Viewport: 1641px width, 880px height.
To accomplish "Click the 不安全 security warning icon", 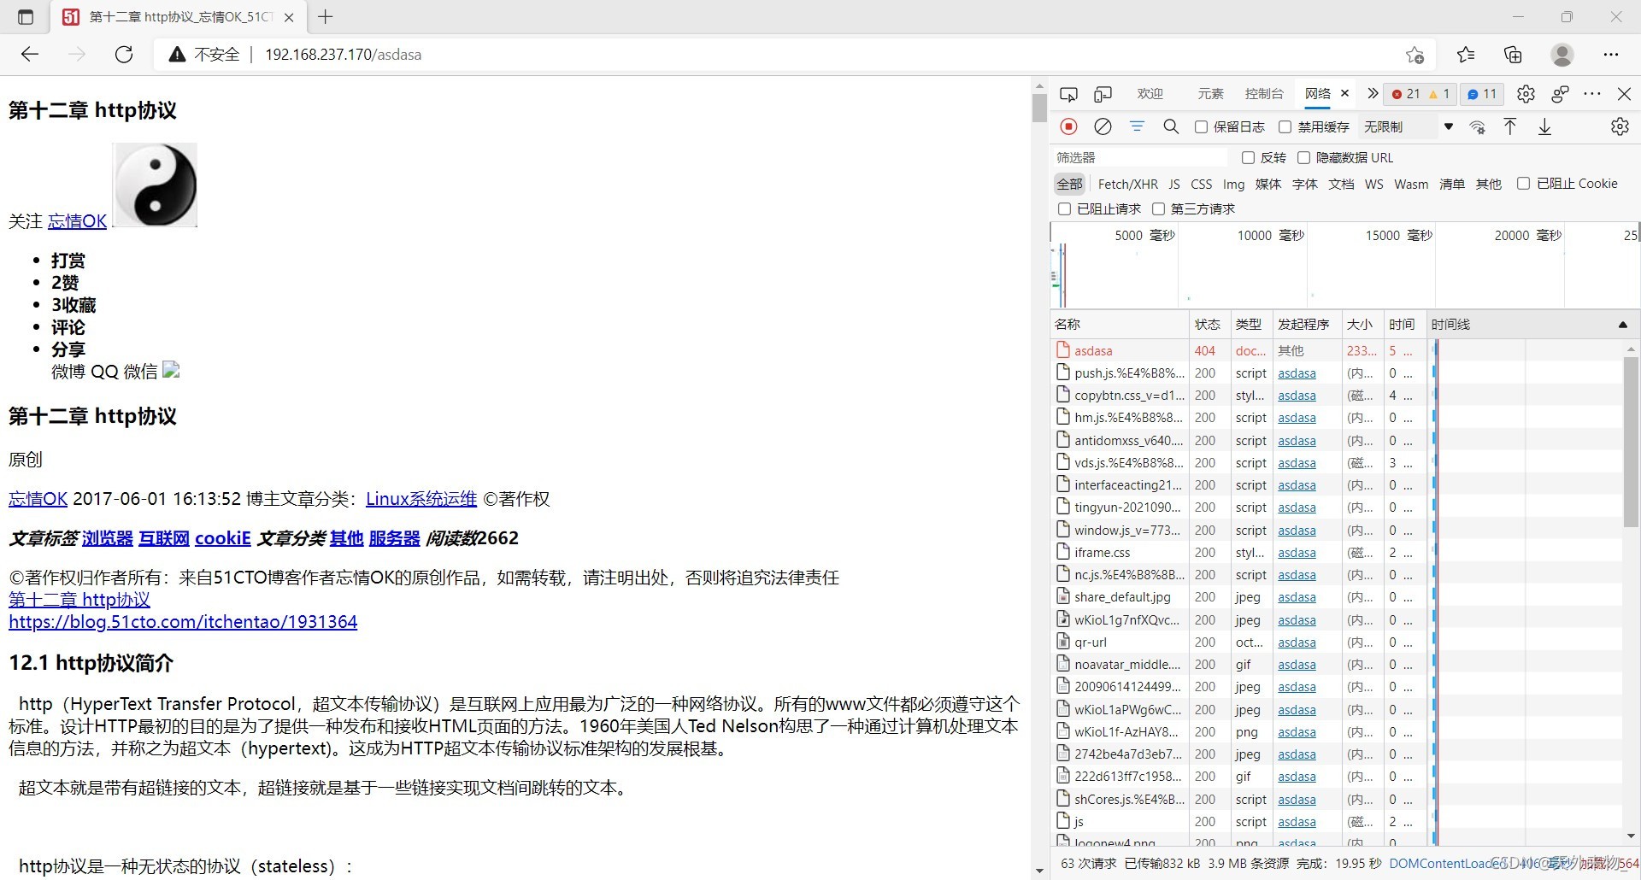I will [177, 55].
